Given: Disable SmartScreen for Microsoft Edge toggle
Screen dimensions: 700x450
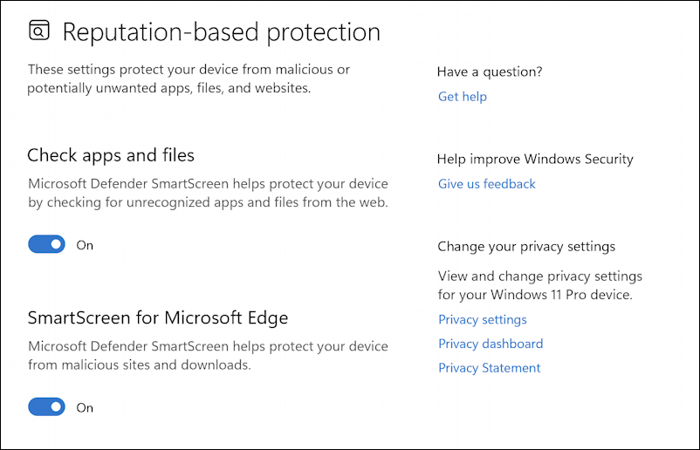Looking at the screenshot, I should [x=46, y=407].
